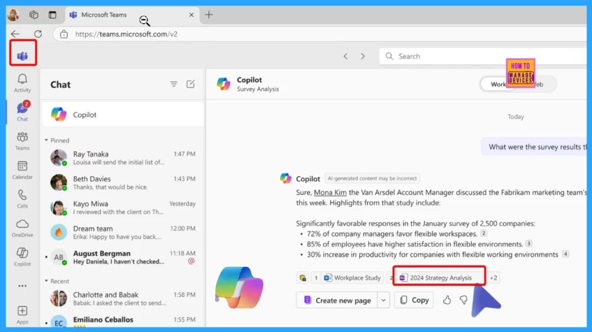
Task: View site info via lock icon
Action: [x=64, y=34]
